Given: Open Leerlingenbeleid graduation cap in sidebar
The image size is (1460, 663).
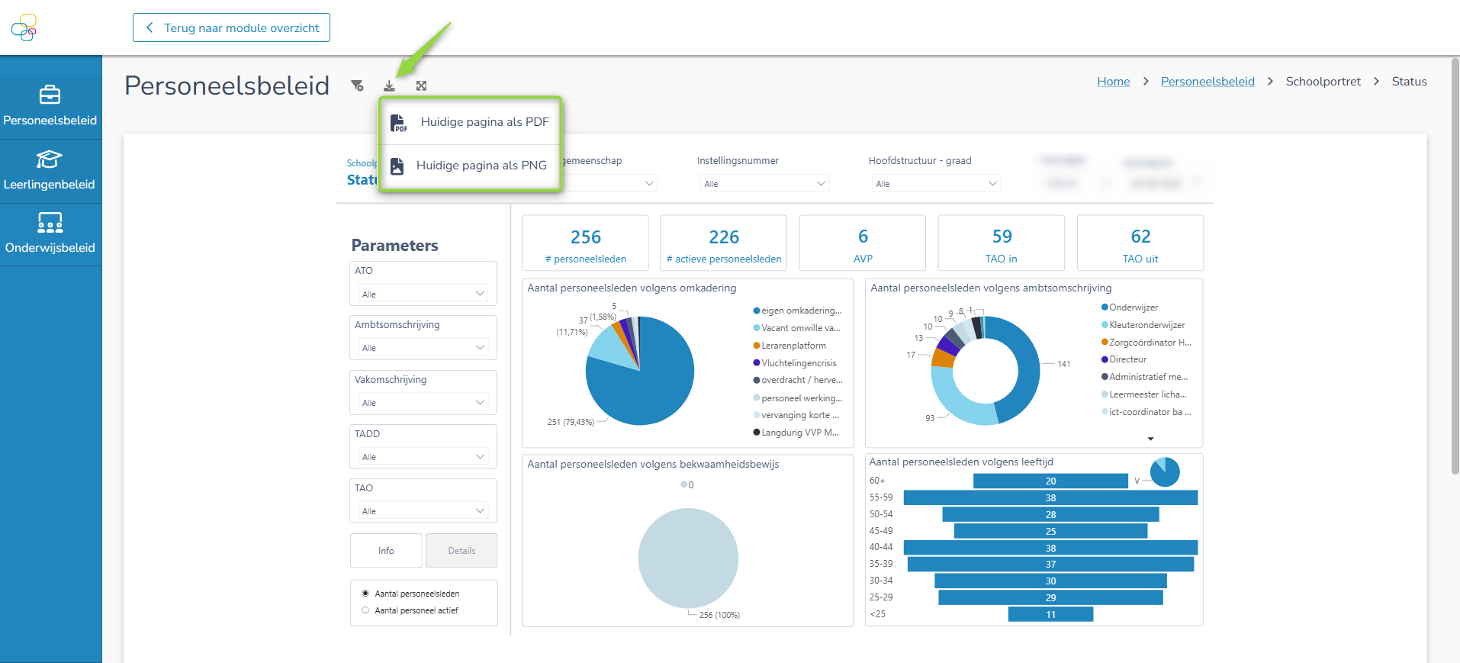Looking at the screenshot, I should click(x=50, y=159).
